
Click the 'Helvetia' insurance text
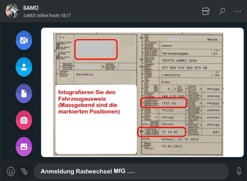point(85,74)
